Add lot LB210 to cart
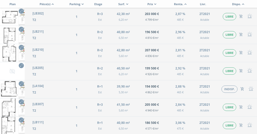The image size is (257, 134). pos(241,53)
